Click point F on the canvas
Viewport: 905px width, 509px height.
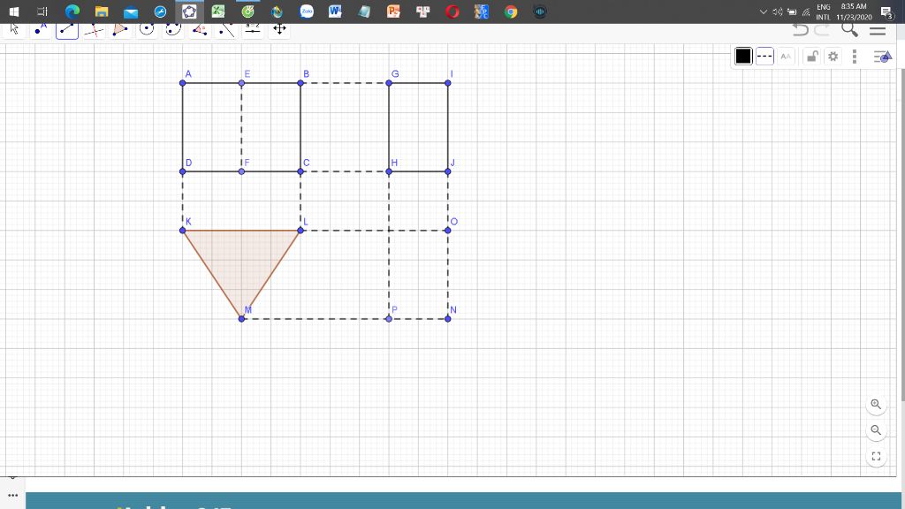[x=242, y=171]
